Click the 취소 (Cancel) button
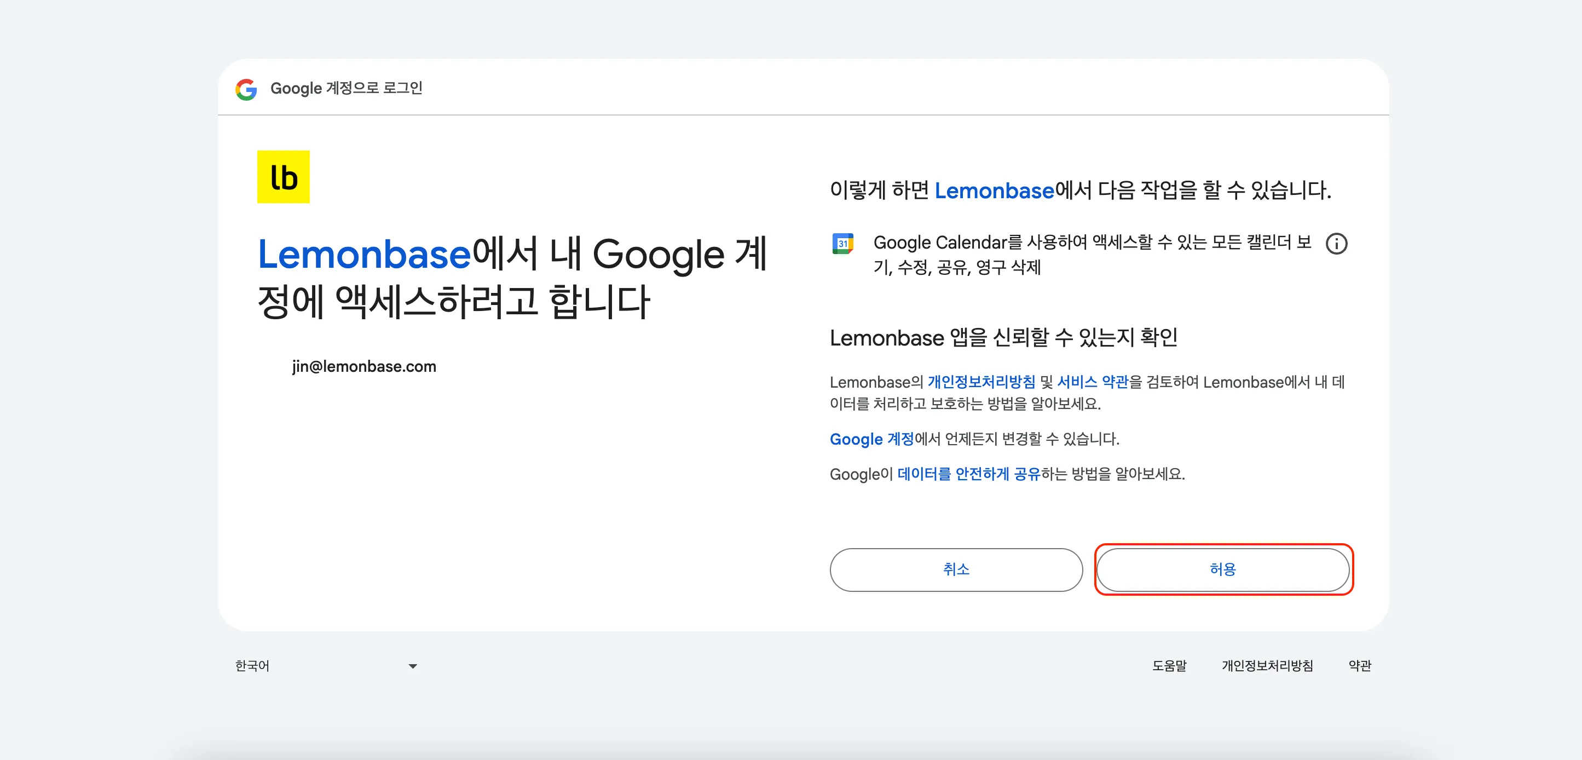Screen dimensions: 1582x760 [x=956, y=569]
